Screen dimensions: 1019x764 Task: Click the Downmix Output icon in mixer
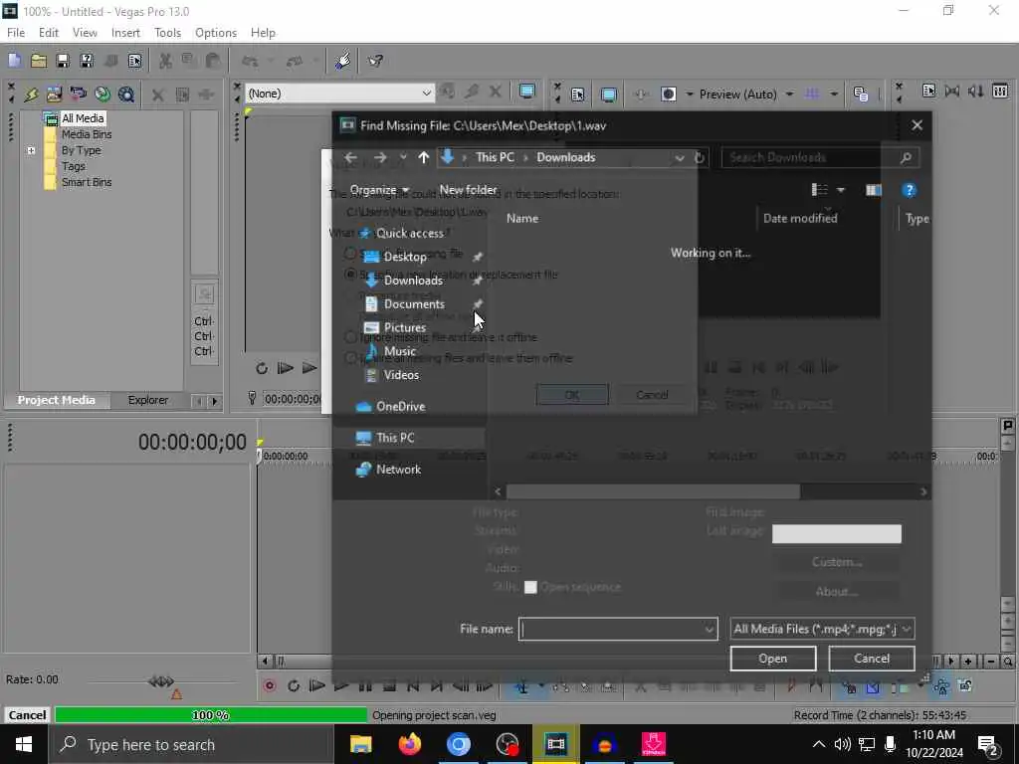tap(952, 91)
